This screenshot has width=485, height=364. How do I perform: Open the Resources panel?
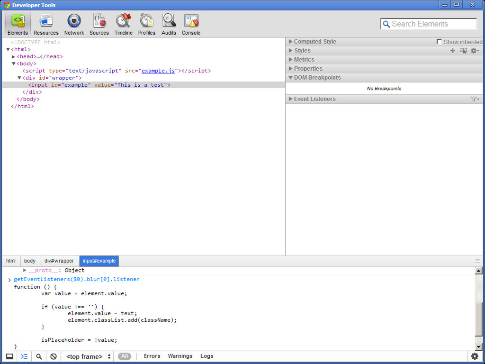[46, 25]
